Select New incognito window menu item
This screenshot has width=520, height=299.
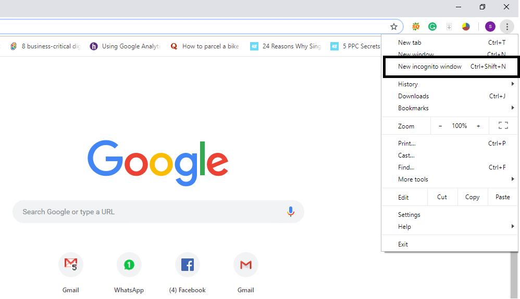(x=450, y=67)
